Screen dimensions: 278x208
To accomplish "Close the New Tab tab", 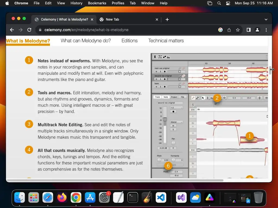I will pyautogui.click(x=157, y=19).
